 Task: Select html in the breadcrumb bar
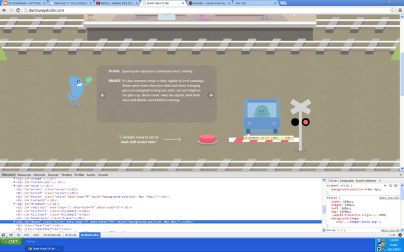pos(27,235)
